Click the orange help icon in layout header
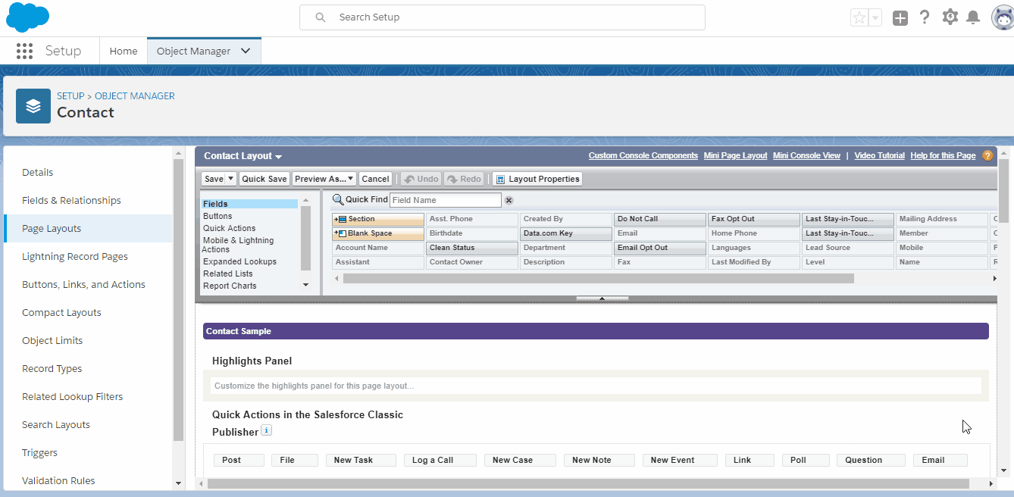The image size is (1014, 497). point(987,156)
